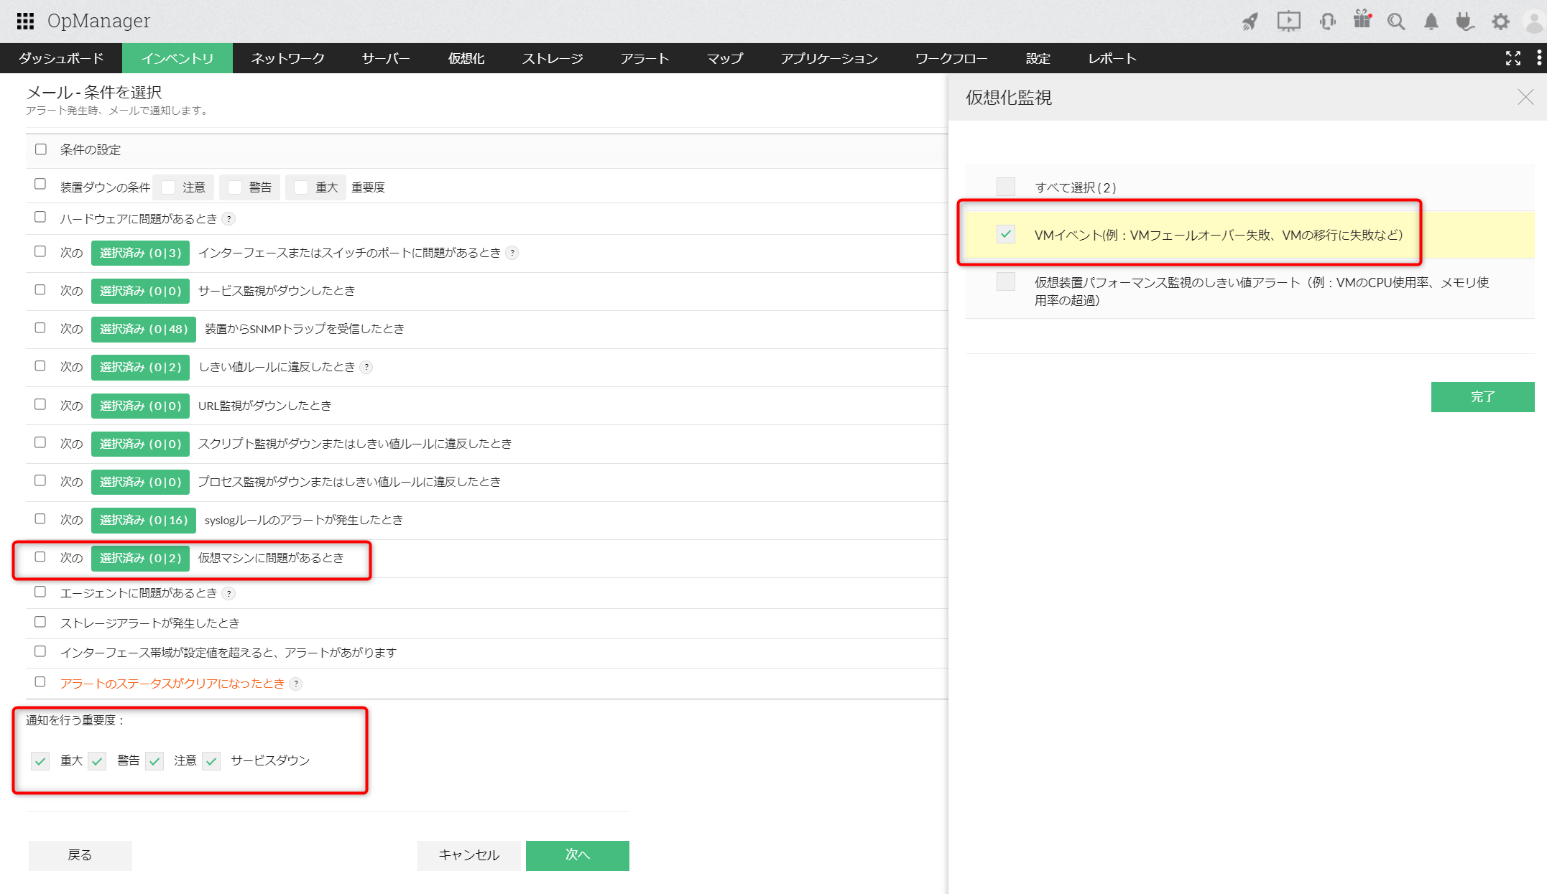
Task: Uncheck the VMイベント checkbox
Action: tap(1005, 234)
